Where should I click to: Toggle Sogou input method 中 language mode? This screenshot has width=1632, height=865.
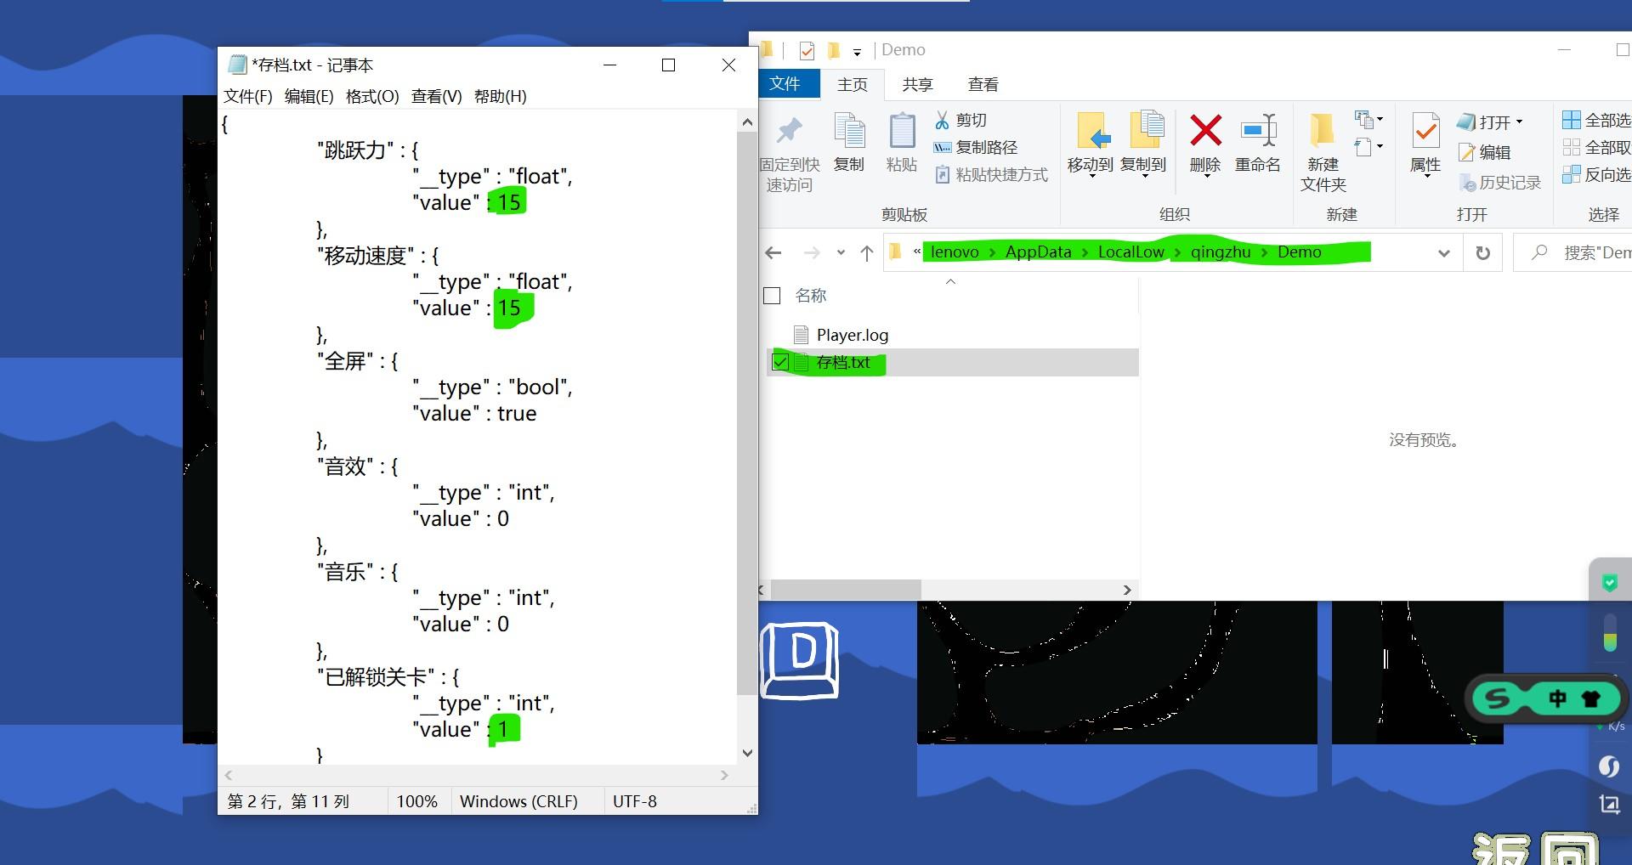[1557, 698]
